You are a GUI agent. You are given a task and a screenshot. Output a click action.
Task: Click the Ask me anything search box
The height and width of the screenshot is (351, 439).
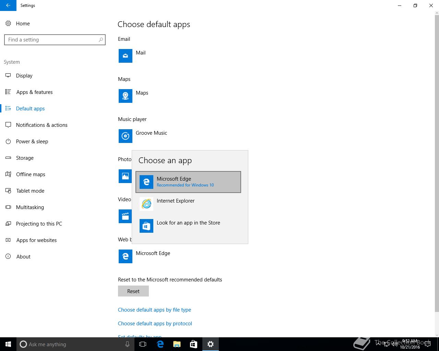click(x=75, y=344)
